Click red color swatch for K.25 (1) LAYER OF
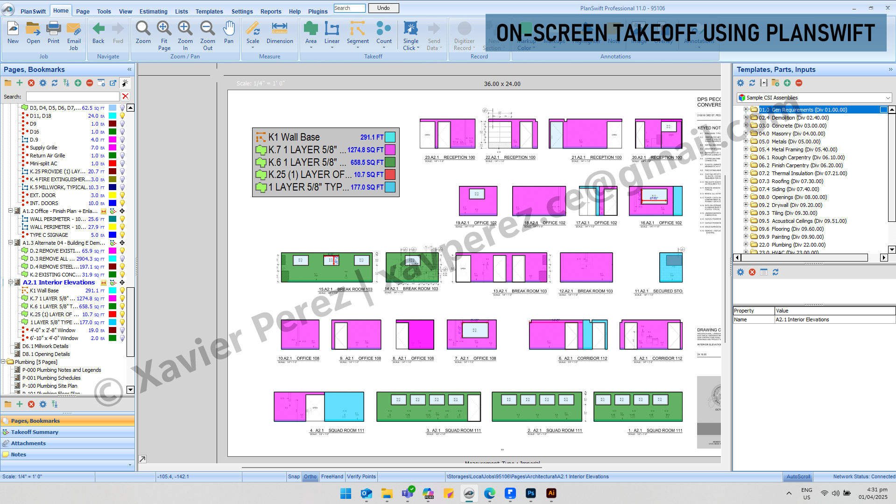Image resolution: width=896 pixels, height=504 pixels. 113,314
